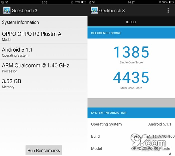Image resolution: width=175 pixels, height=156 pixels.
Task: Tap the silent bell icon in right status bar
Action: (x=160, y=2)
